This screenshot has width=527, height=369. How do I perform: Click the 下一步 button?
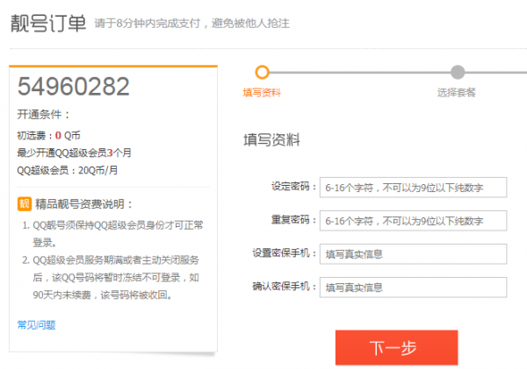tap(397, 347)
